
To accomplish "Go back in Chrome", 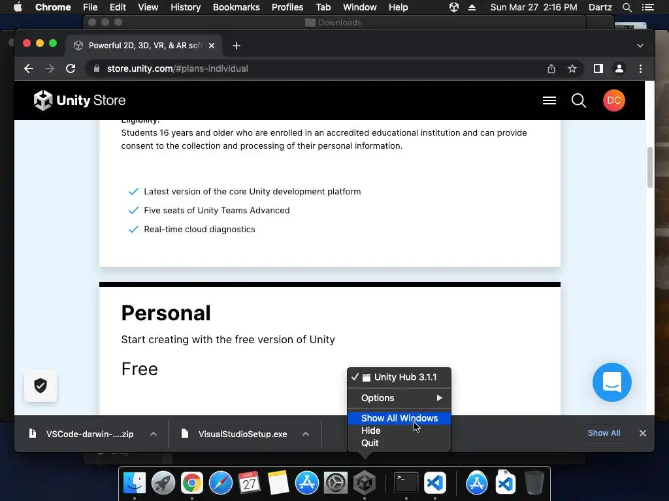I will [29, 68].
